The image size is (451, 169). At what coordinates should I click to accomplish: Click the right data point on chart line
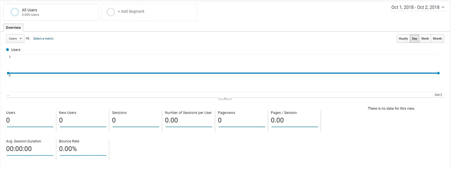tap(438, 73)
